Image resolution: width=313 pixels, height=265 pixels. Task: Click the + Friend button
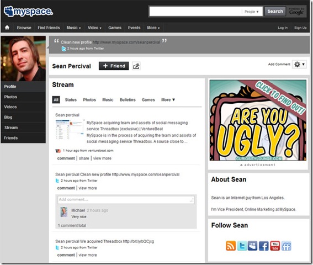tap(114, 66)
